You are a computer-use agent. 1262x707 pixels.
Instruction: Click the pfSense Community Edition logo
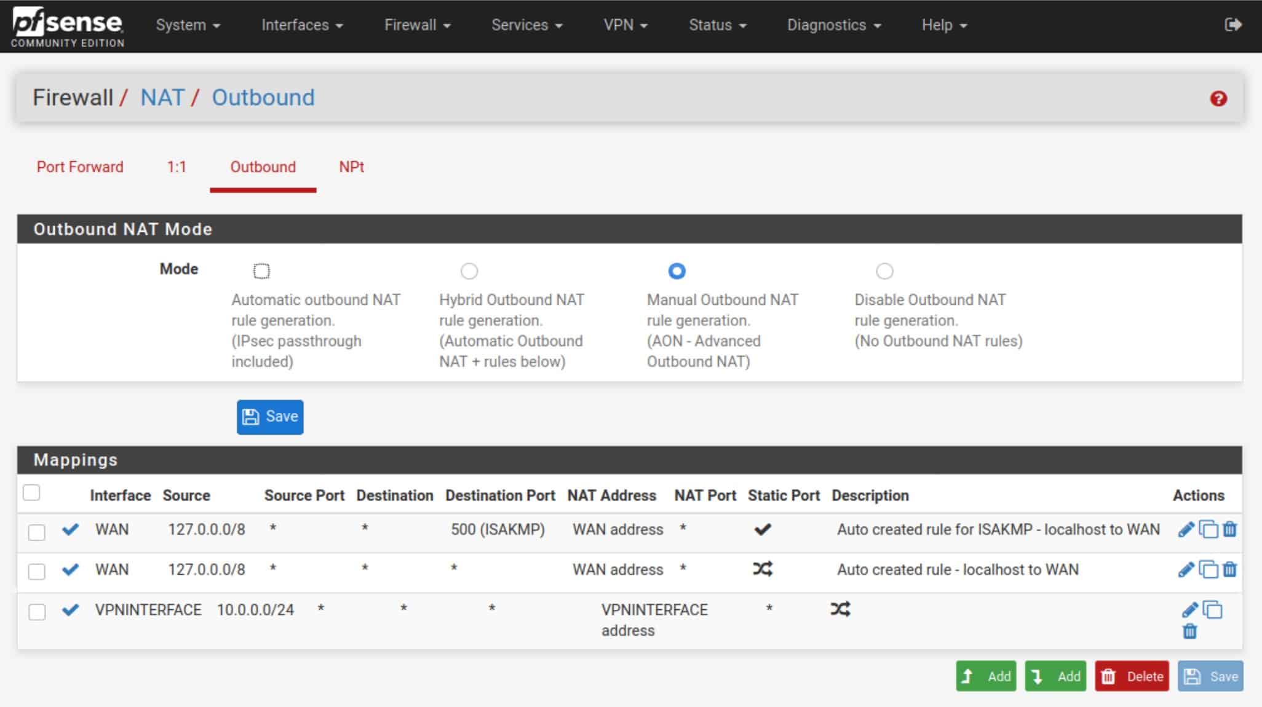68,27
